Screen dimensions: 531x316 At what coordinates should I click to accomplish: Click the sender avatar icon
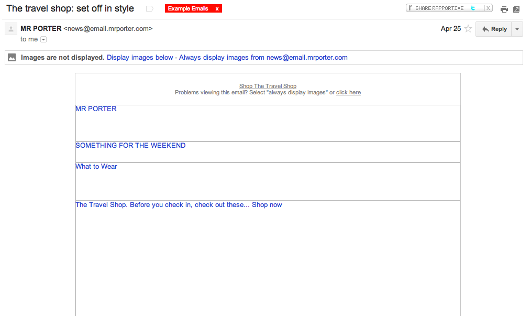click(x=11, y=29)
